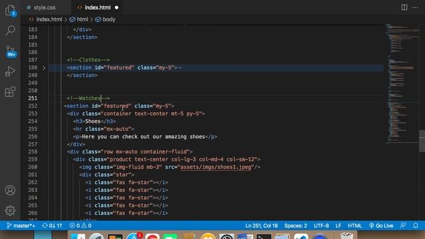
Task: Open the Explorer view in activity bar
Action: (11, 11)
